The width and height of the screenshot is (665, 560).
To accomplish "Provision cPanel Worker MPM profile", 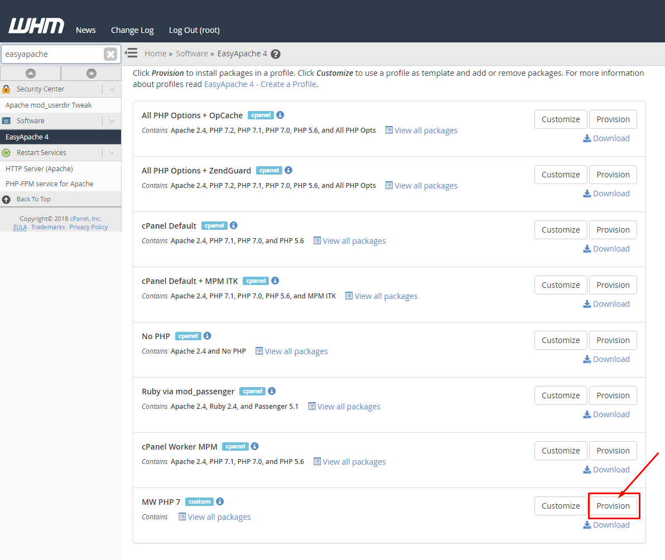I will pos(613,451).
